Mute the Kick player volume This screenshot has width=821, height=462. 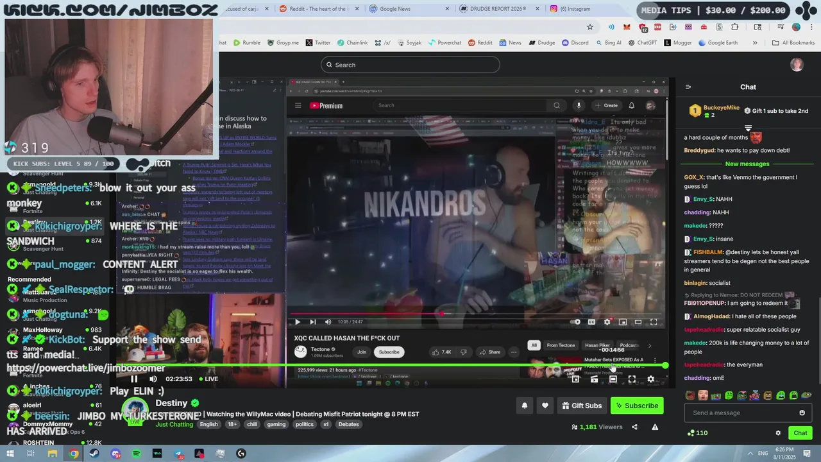point(153,379)
